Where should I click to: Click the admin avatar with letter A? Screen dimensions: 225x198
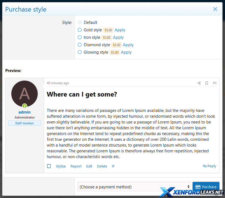tap(25, 94)
